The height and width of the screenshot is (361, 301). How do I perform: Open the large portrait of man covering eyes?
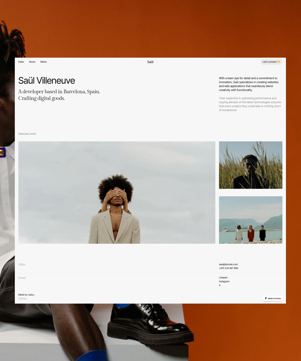117,192
